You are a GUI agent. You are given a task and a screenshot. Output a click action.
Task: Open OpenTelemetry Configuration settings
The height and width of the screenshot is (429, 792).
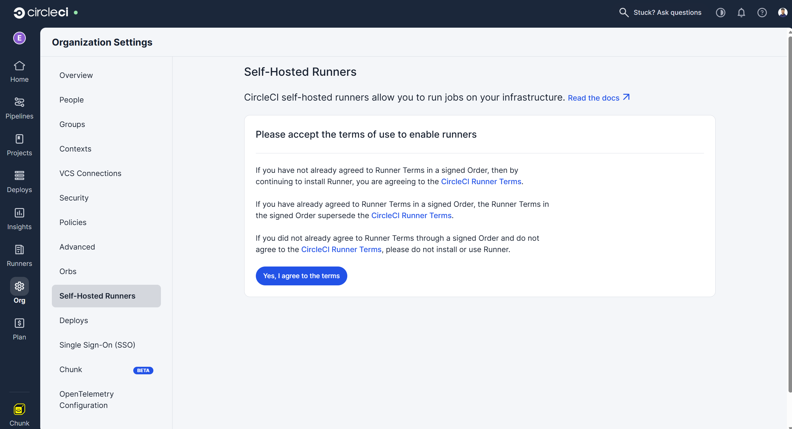pos(106,400)
